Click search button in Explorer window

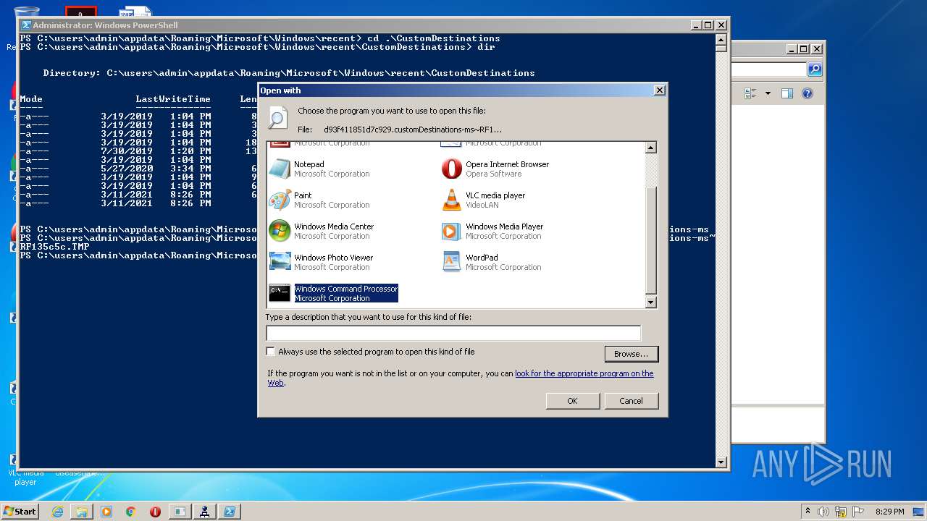[x=815, y=69]
